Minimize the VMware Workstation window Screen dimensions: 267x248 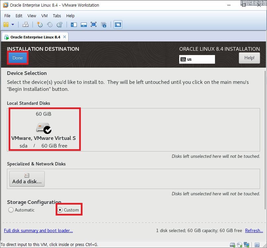point(229,5)
